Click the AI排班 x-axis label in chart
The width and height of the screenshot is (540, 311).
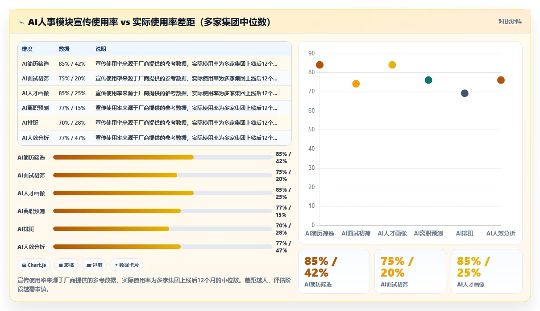click(x=465, y=233)
